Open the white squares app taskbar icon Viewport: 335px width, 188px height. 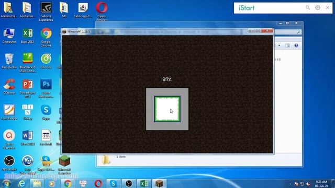click(83, 183)
